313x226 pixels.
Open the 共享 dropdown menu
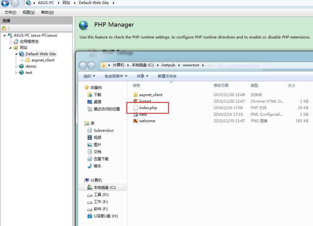pyautogui.click(x=142, y=76)
